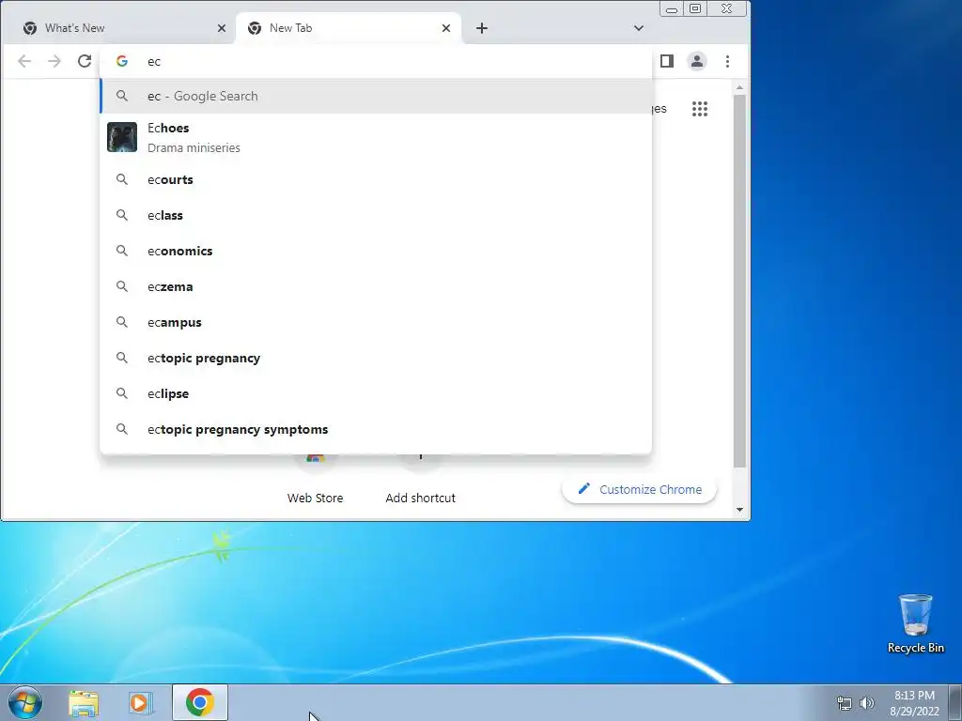The width and height of the screenshot is (962, 721).
Task: Click the search icon beside ecampus
Action: pos(122,322)
